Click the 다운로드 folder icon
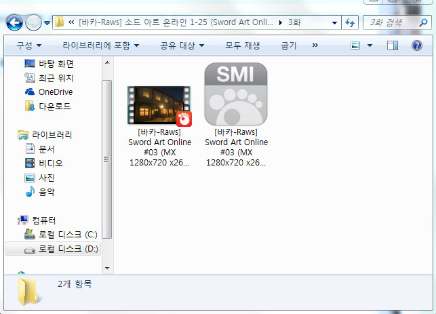Image resolution: width=436 pixels, height=314 pixels. point(30,106)
